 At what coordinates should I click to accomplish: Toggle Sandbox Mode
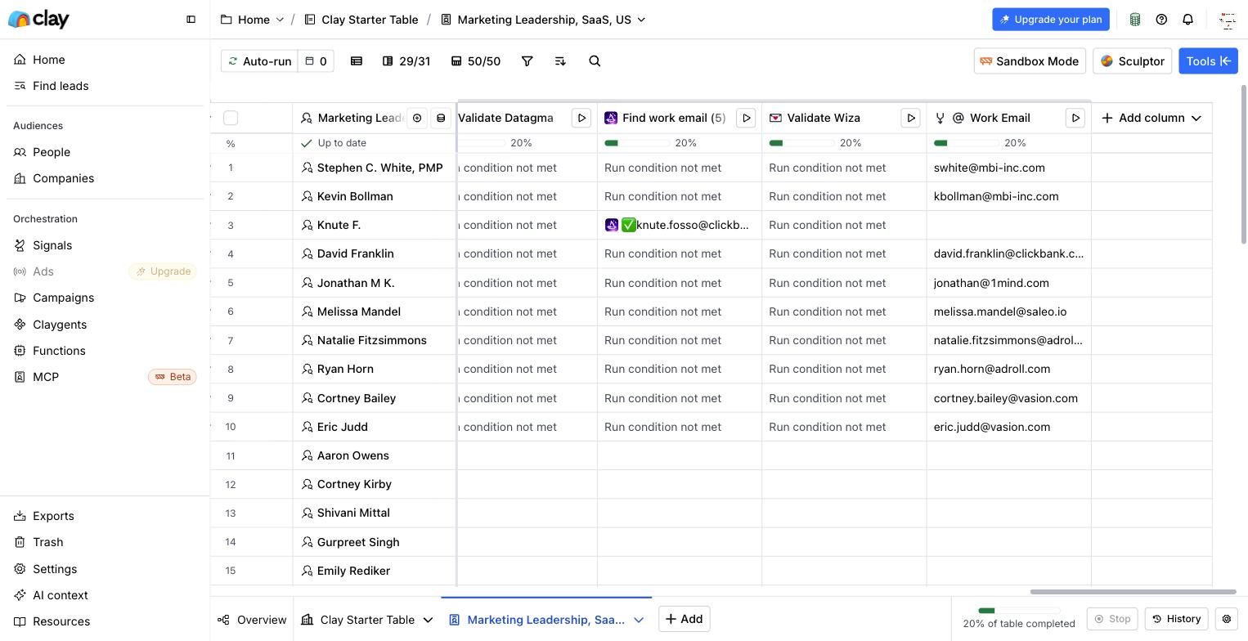click(x=1030, y=61)
